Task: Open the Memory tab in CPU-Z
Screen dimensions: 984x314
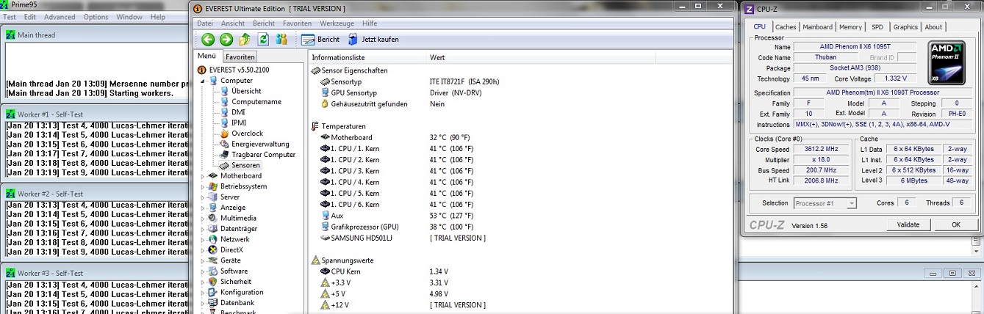Action: tap(850, 27)
